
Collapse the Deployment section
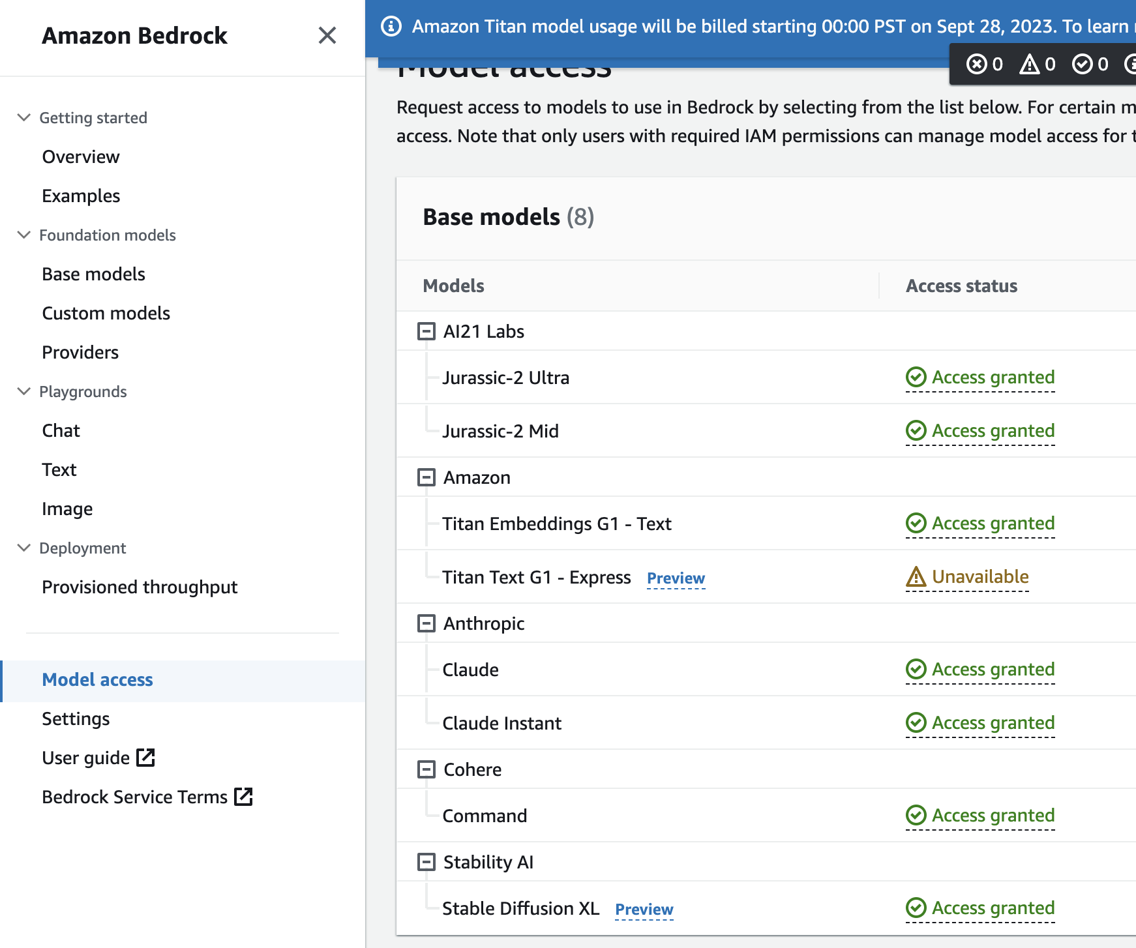[x=24, y=548]
